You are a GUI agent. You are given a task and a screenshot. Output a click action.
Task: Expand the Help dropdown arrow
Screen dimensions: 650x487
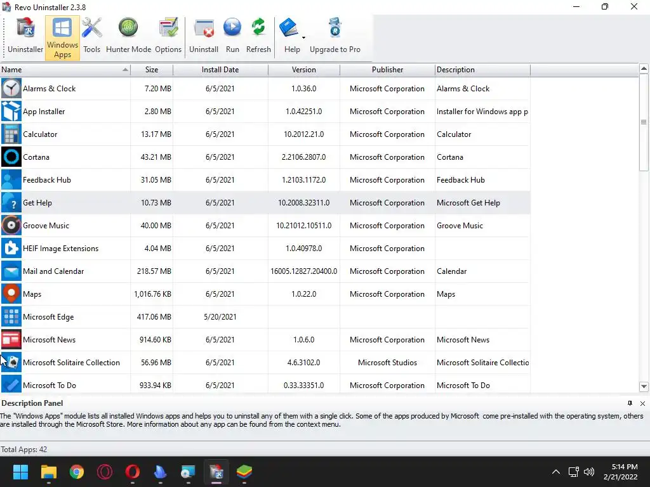(x=304, y=37)
